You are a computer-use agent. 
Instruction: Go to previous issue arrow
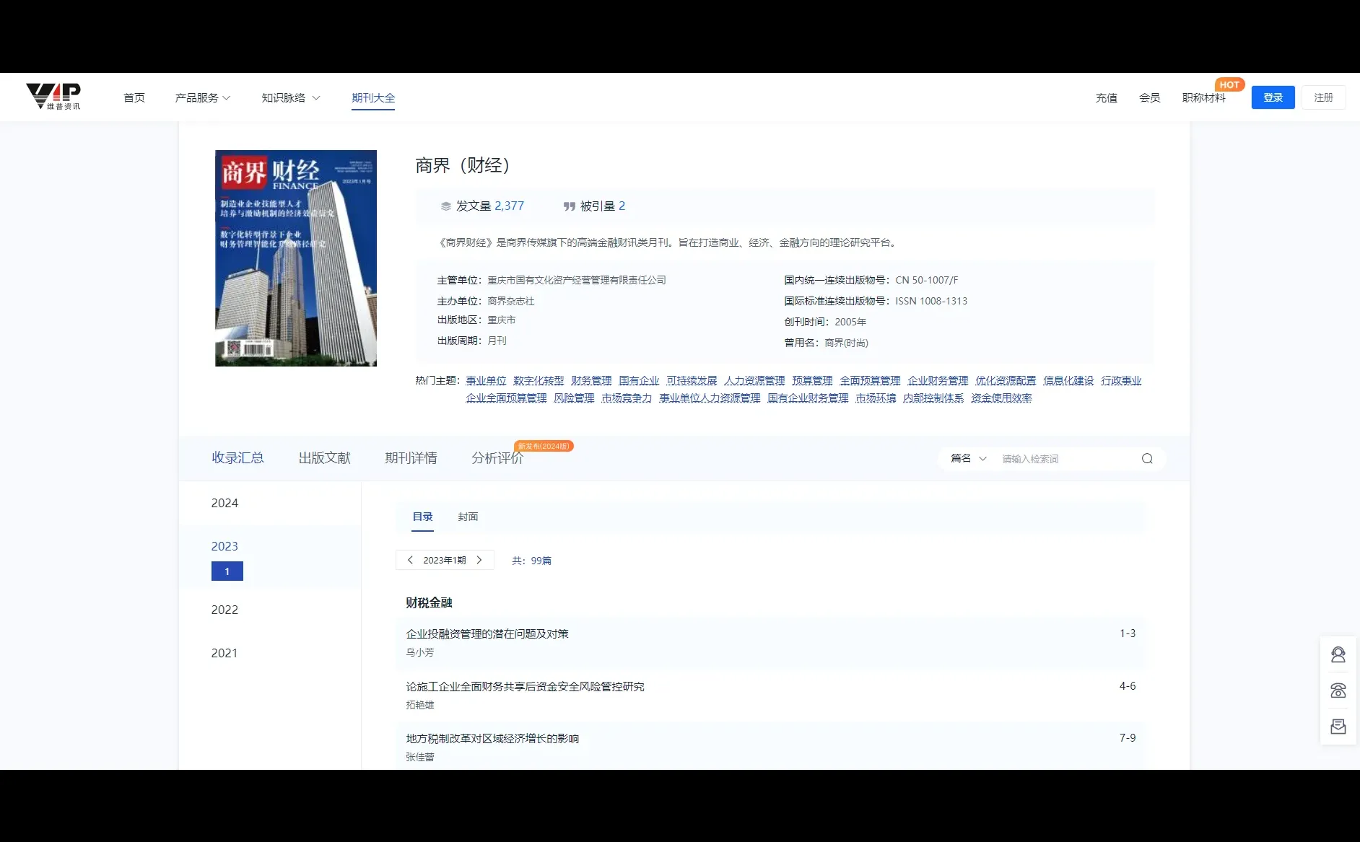click(410, 560)
